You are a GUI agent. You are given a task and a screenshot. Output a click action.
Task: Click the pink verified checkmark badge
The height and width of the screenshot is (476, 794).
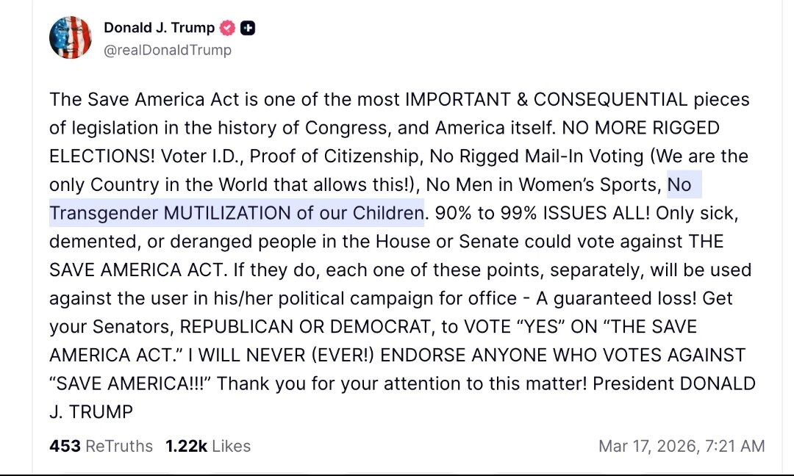(x=228, y=28)
